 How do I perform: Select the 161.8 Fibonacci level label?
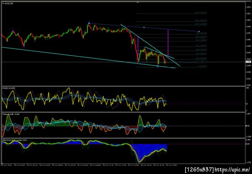tap(201, 13)
